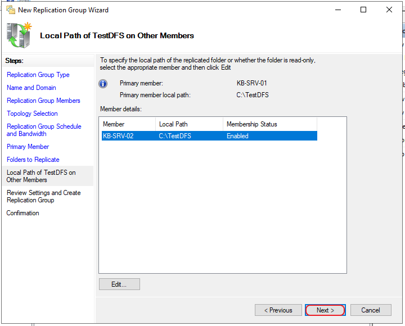
Task: Click the Confirmation step label
Action: [x=22, y=213]
